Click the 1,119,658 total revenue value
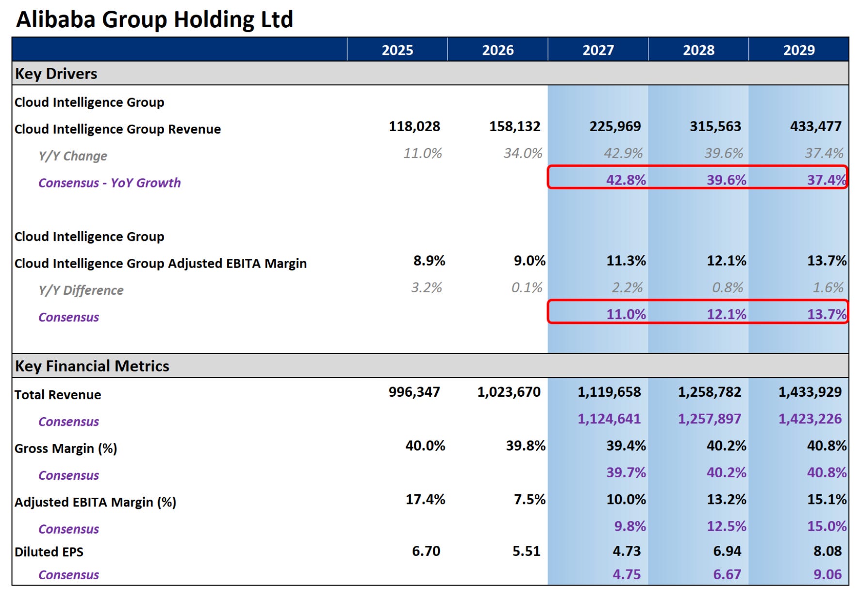 pyautogui.click(x=610, y=392)
